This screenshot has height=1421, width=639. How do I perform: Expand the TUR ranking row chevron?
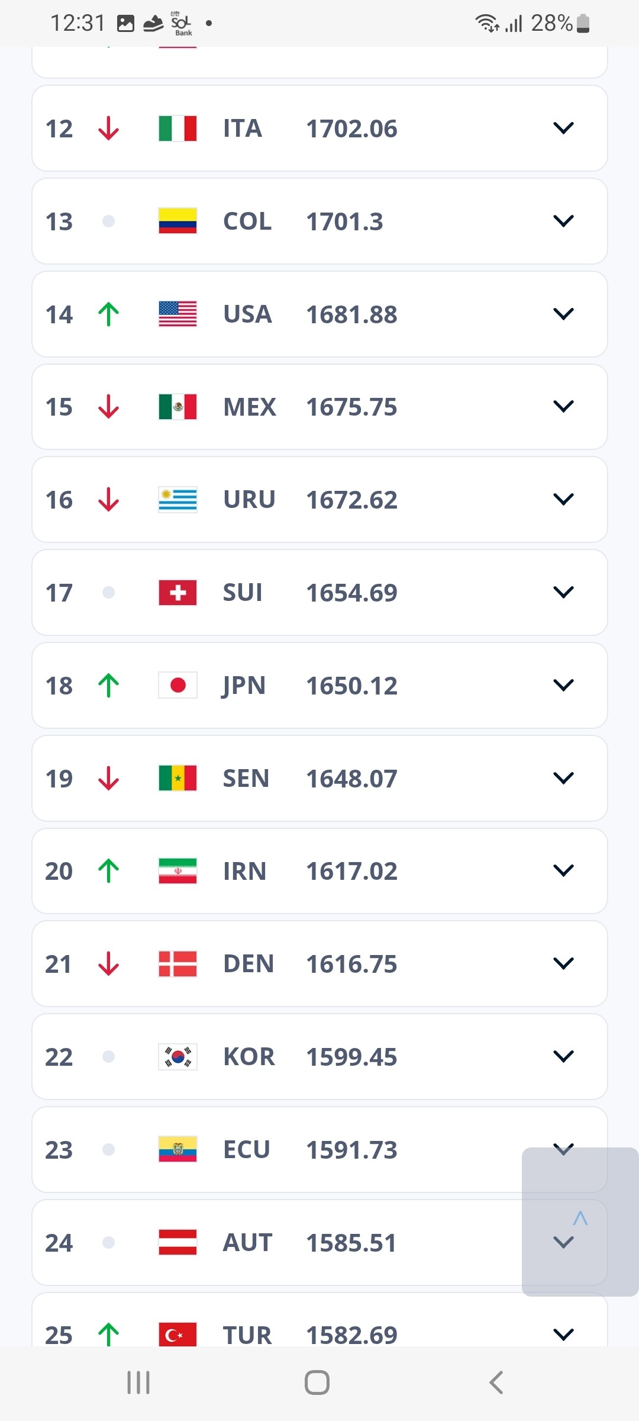click(x=563, y=1334)
